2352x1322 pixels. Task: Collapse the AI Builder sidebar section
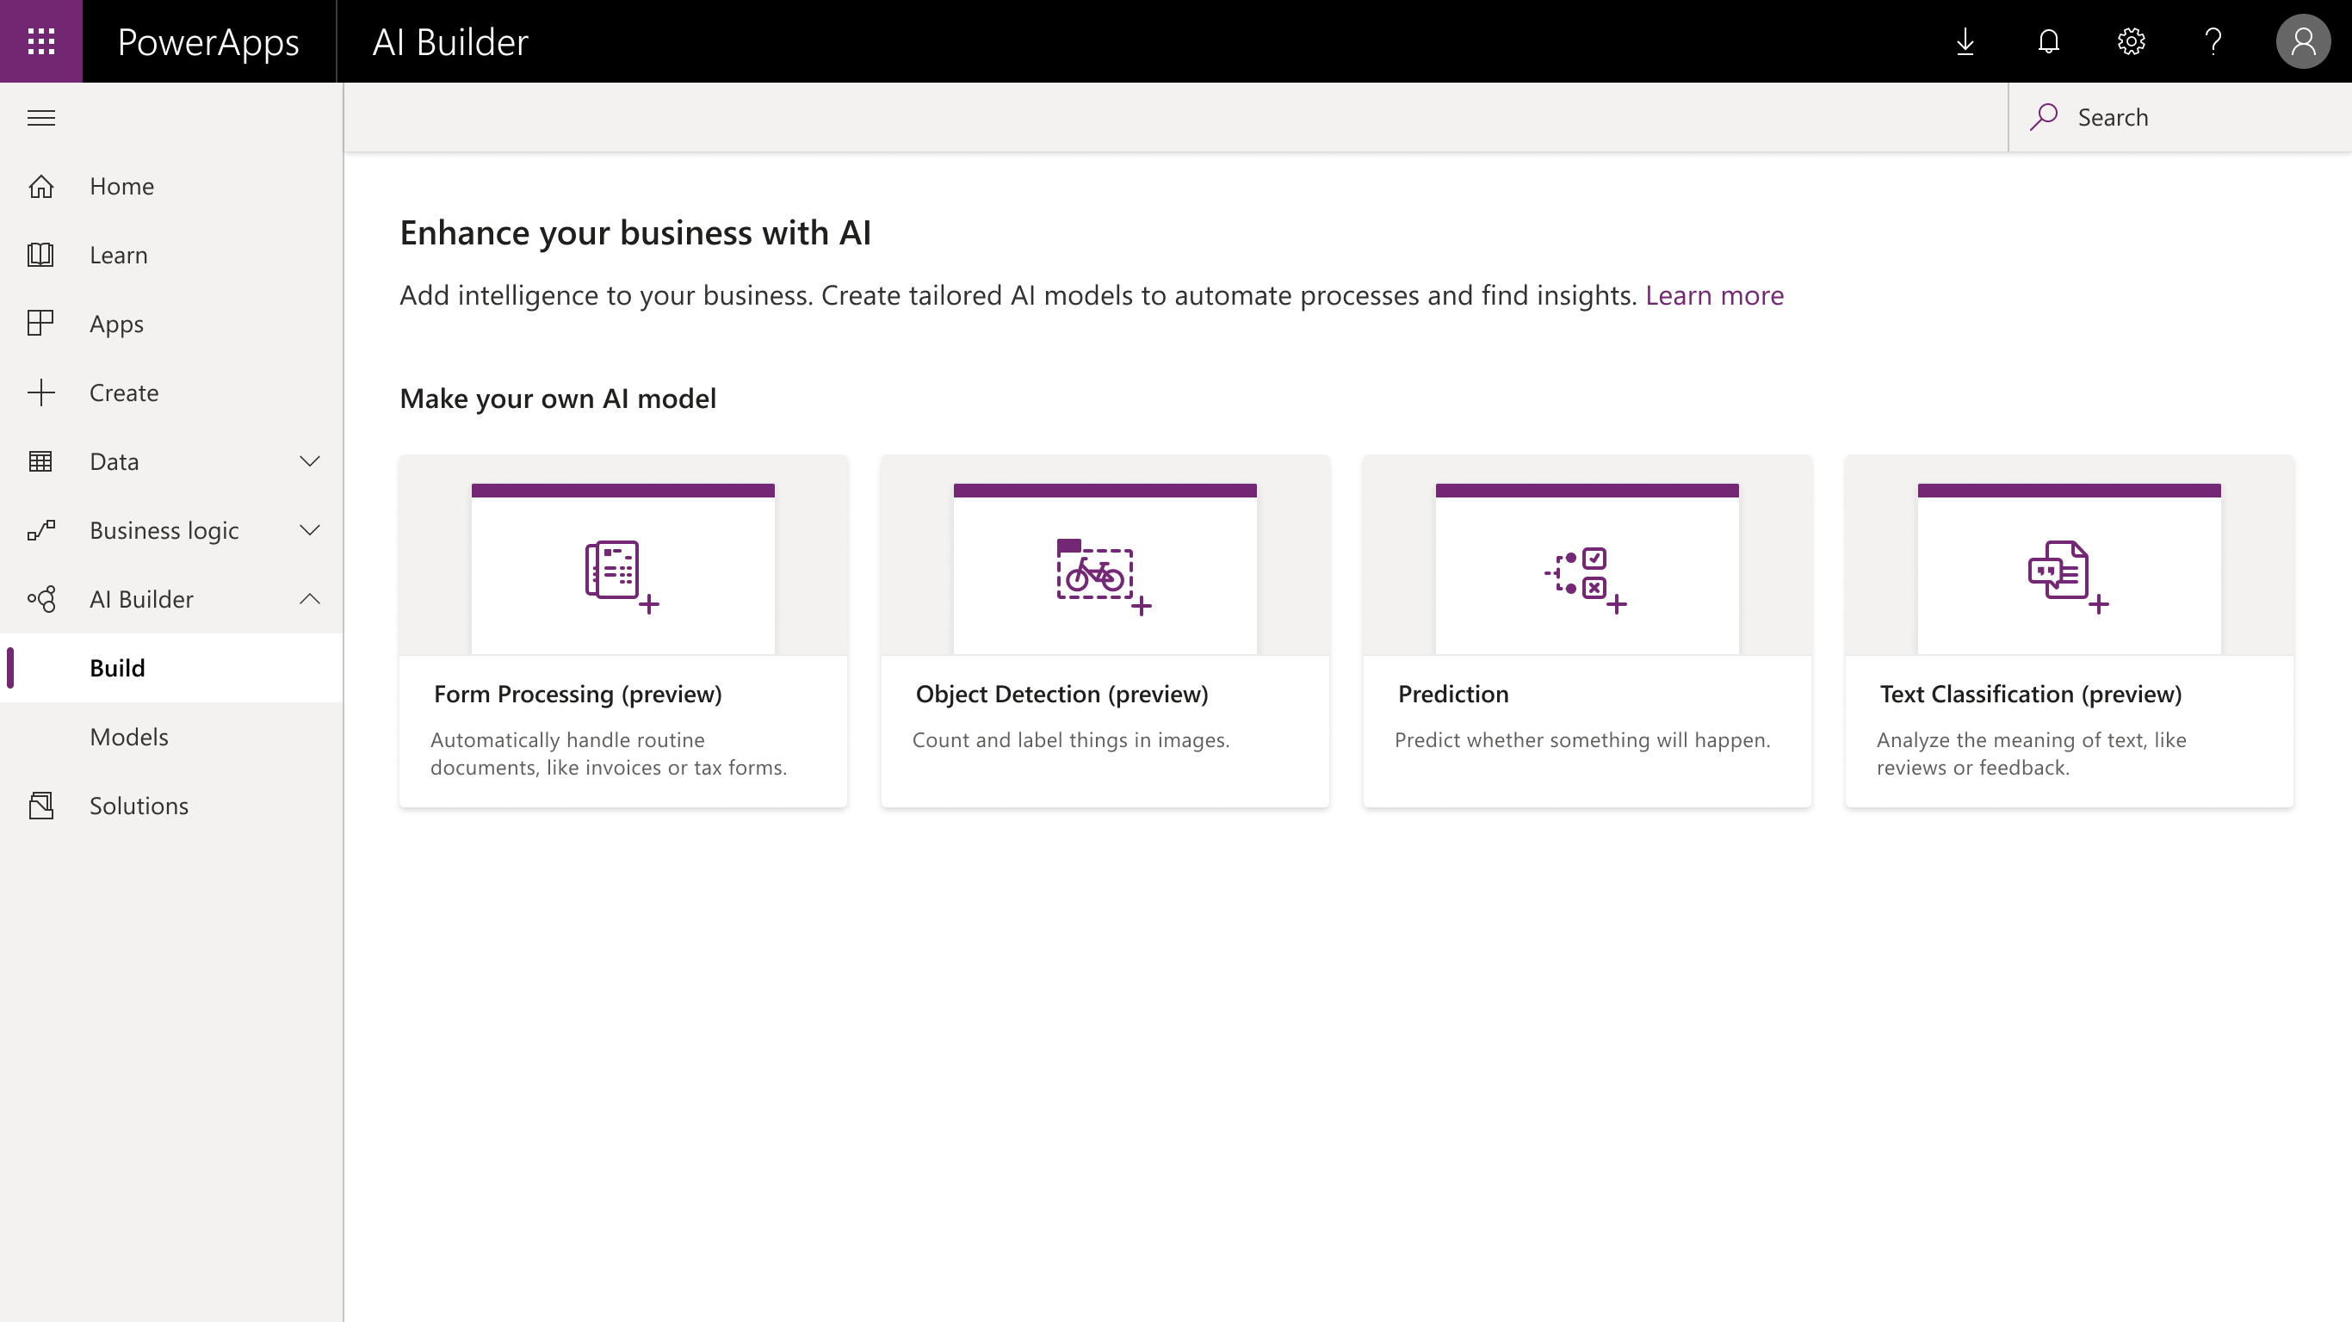[x=310, y=599]
